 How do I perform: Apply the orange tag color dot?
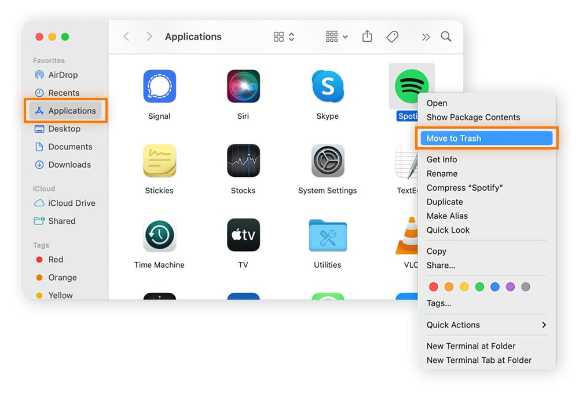(449, 286)
